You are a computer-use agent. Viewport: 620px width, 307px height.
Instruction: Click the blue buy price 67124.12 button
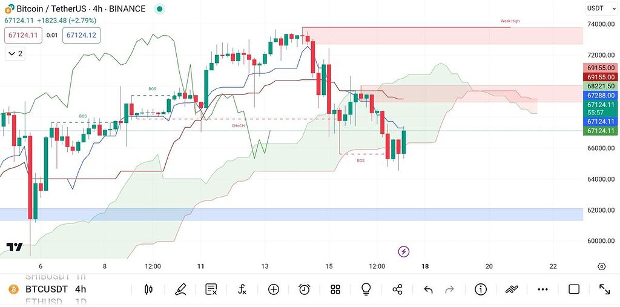pos(81,35)
